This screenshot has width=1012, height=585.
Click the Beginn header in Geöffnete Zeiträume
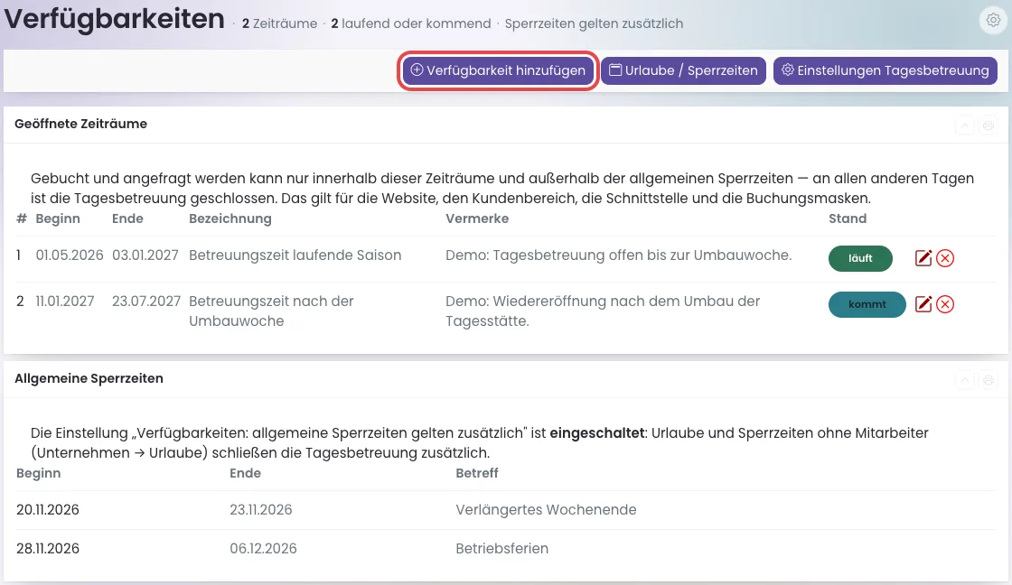point(58,218)
